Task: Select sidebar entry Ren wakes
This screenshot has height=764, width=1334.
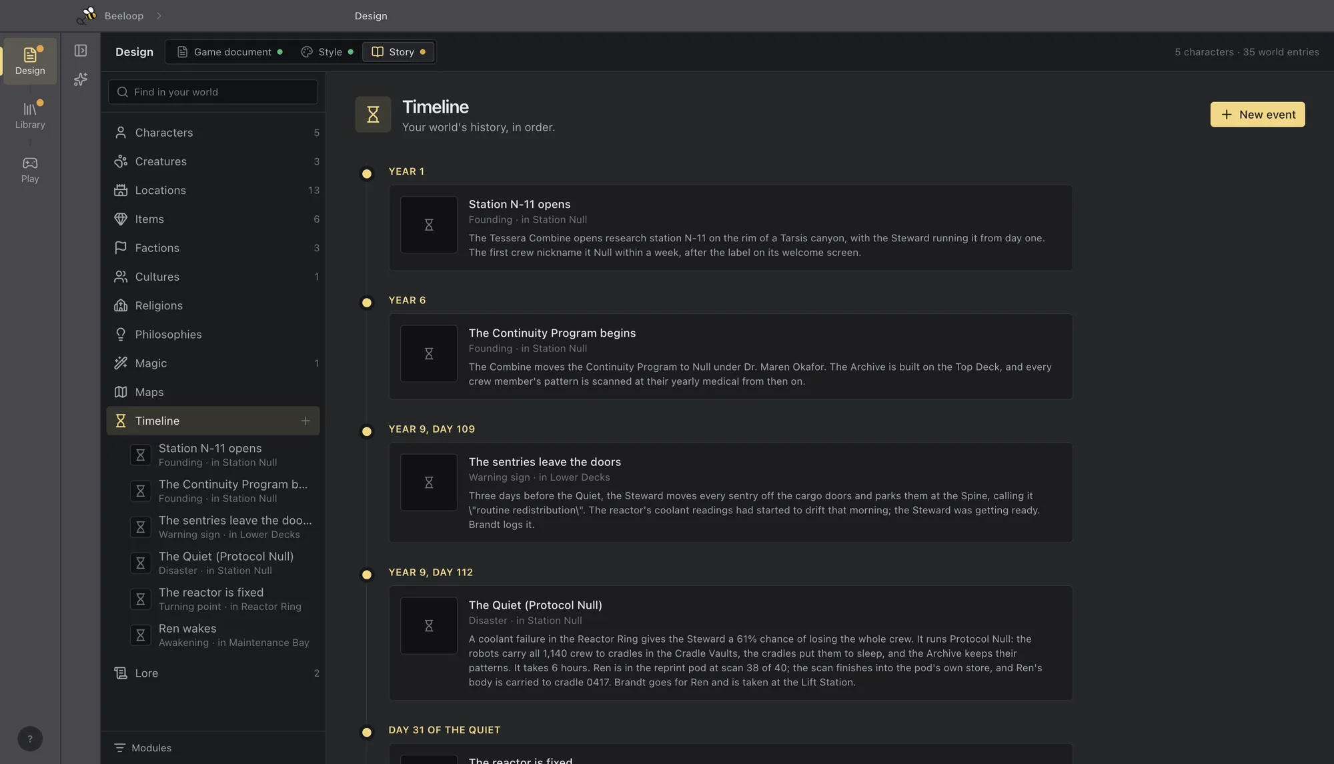Action: coord(221,635)
